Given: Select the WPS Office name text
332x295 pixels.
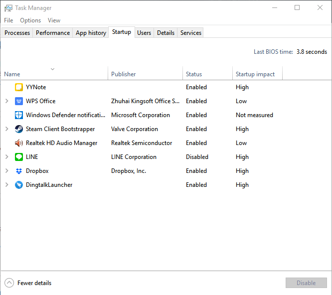Looking at the screenshot, I should click(41, 101).
